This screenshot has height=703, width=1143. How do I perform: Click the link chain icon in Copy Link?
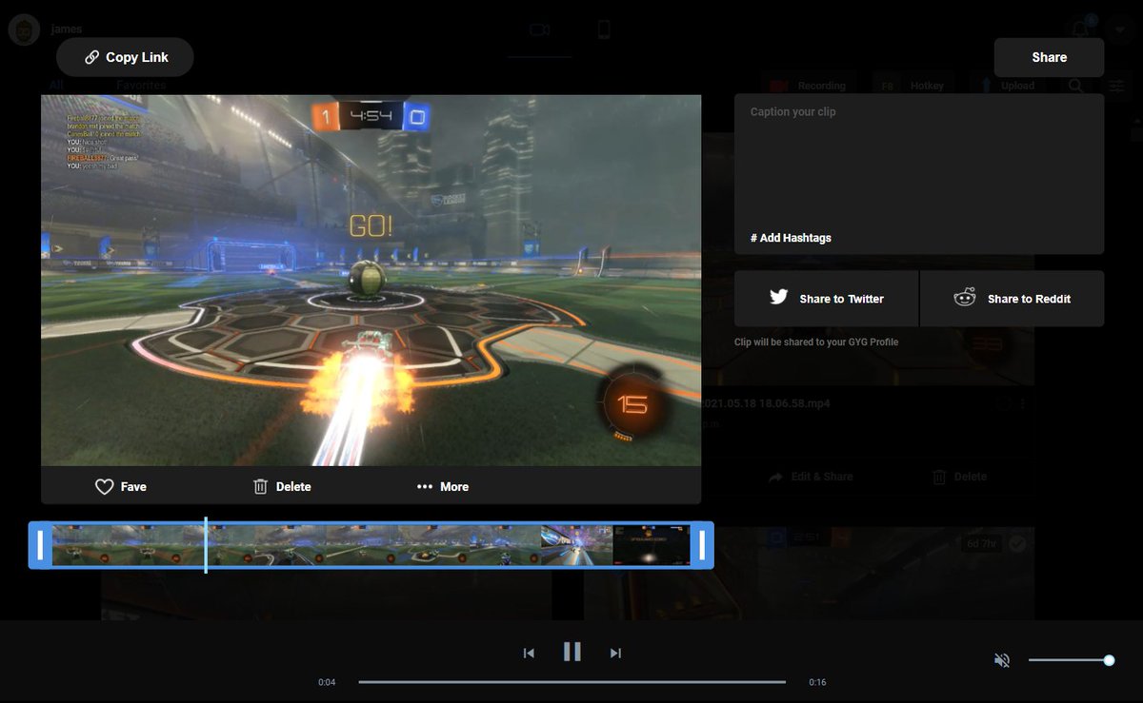click(92, 57)
